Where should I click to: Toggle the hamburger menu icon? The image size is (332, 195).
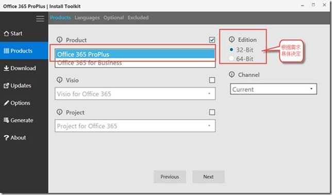[x=40, y=19]
